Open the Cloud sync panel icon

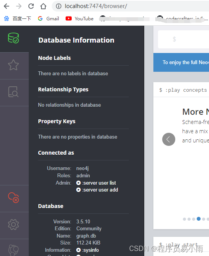pos(13,198)
